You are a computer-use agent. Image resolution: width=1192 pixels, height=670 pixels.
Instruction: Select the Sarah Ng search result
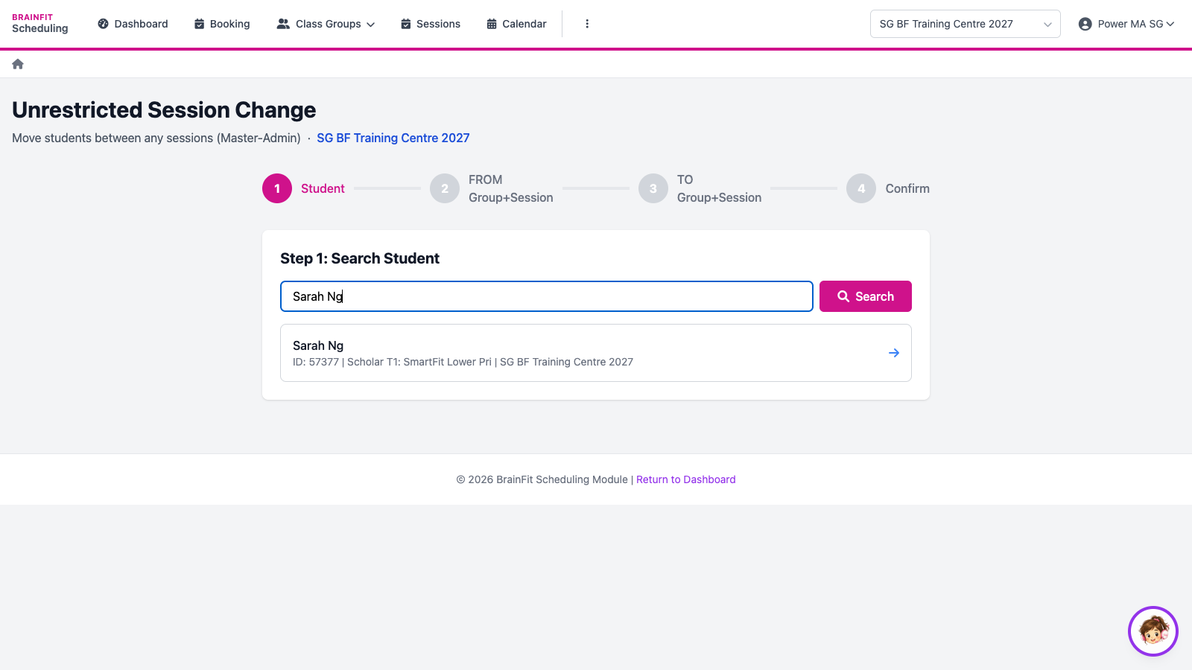point(596,353)
